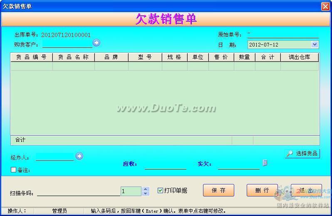Click the magnifier icon on 选择货品

(290, 153)
